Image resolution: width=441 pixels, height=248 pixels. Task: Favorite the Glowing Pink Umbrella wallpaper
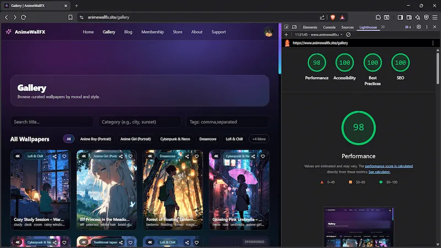[x=263, y=157]
